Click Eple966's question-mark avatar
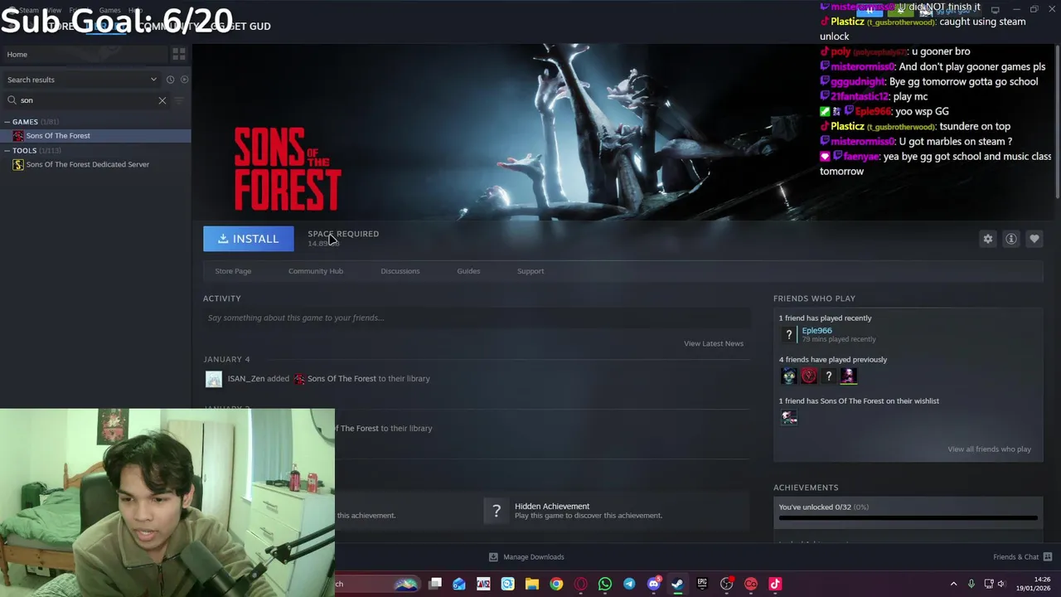The height and width of the screenshot is (597, 1061). pyautogui.click(x=789, y=334)
